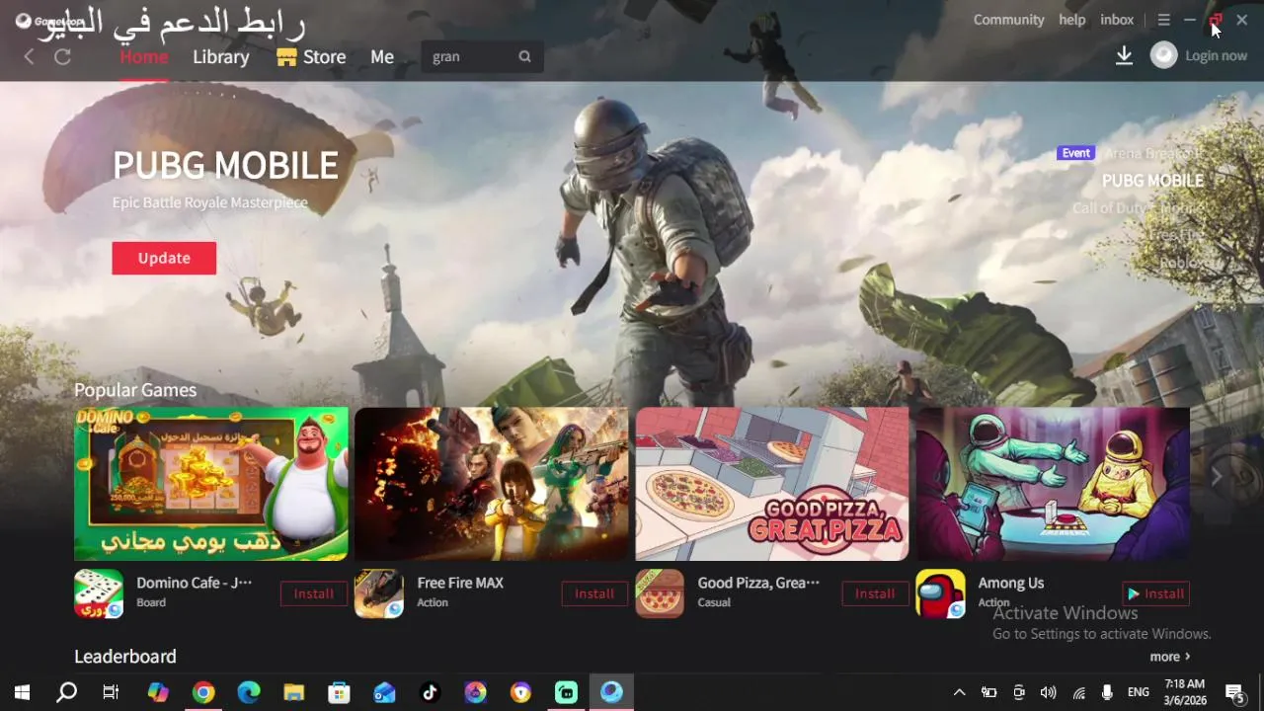
Task: Click the Login now link
Action: (1216, 55)
